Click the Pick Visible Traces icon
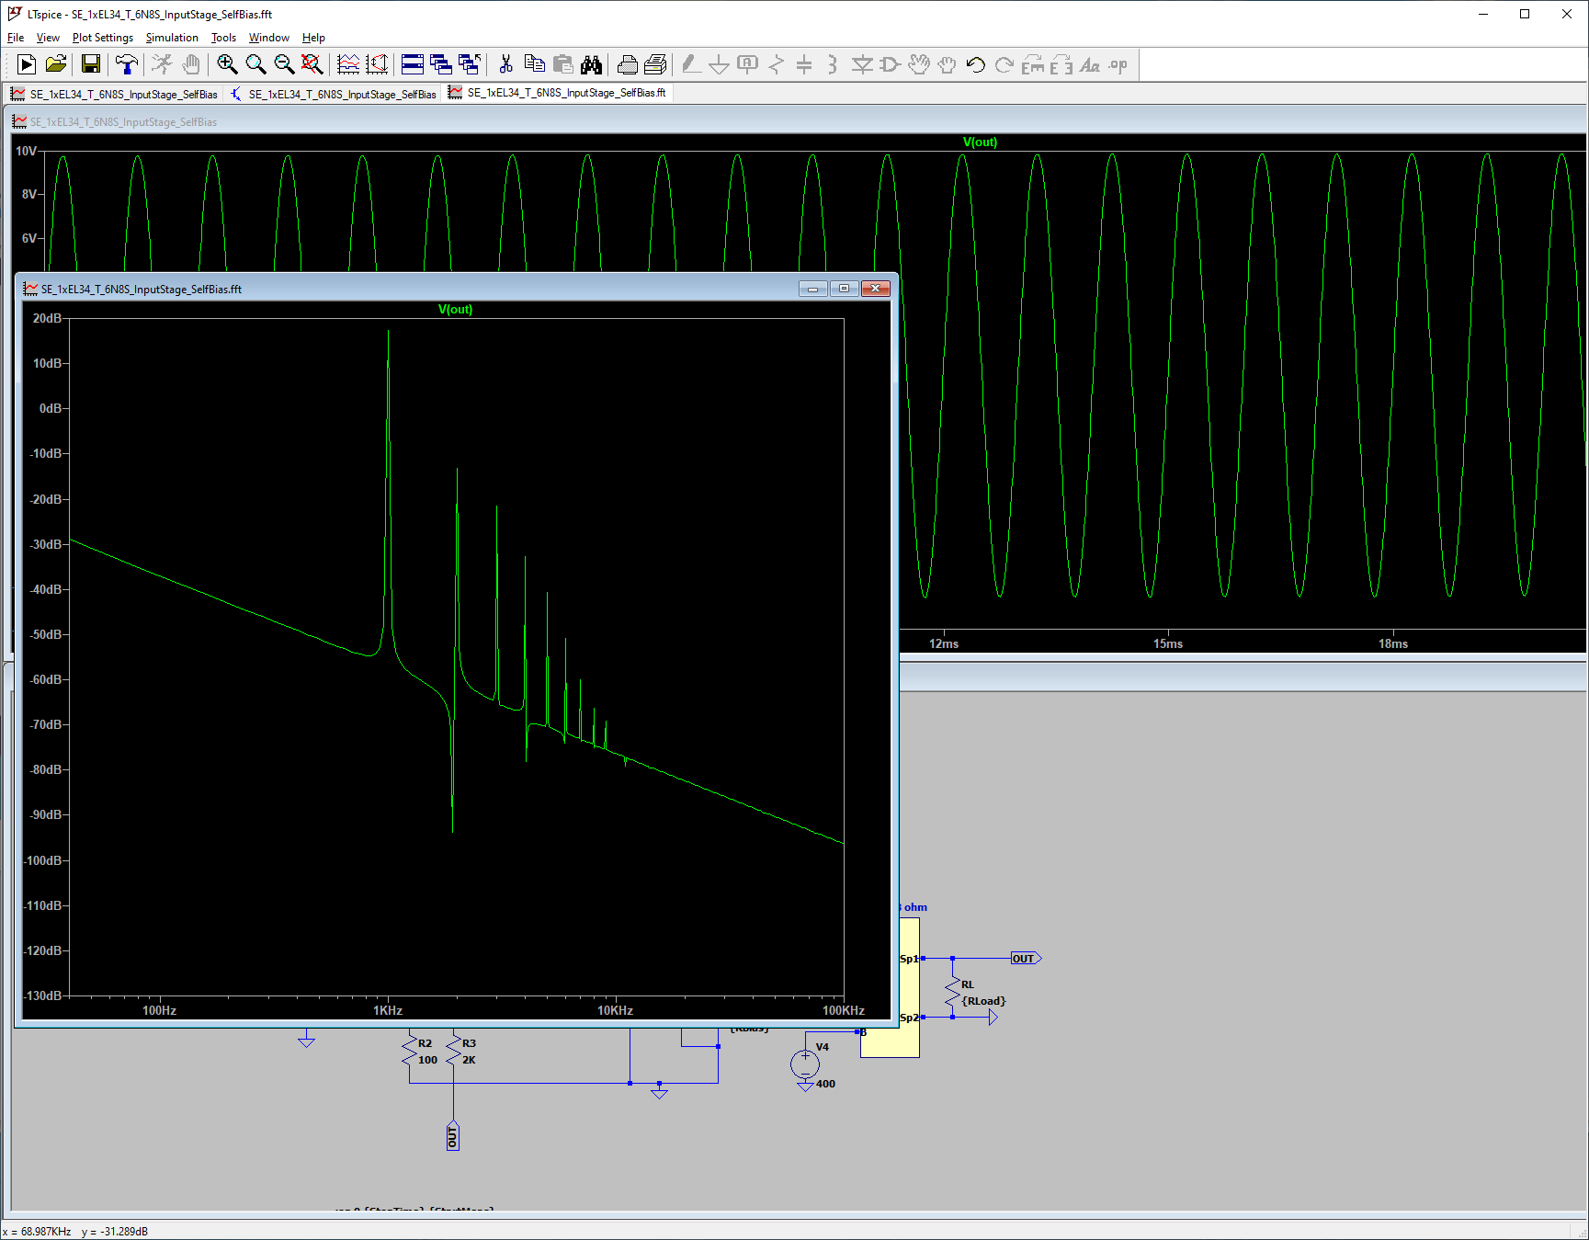The height and width of the screenshot is (1240, 1589). tap(377, 64)
